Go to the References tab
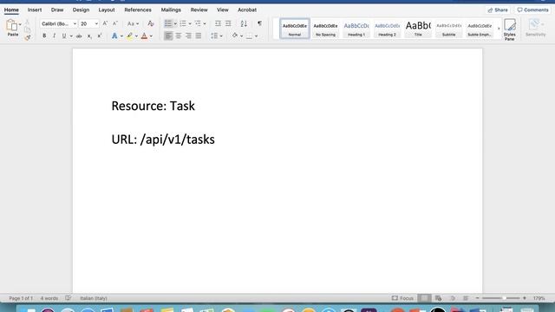The width and height of the screenshot is (555, 312). 138,10
